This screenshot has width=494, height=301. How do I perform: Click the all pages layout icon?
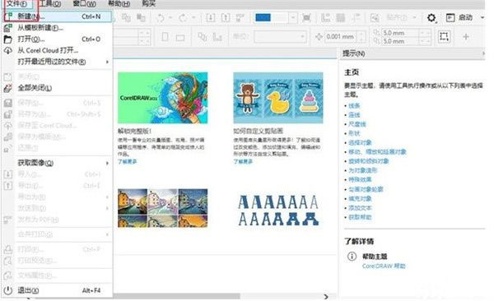tap(203, 37)
